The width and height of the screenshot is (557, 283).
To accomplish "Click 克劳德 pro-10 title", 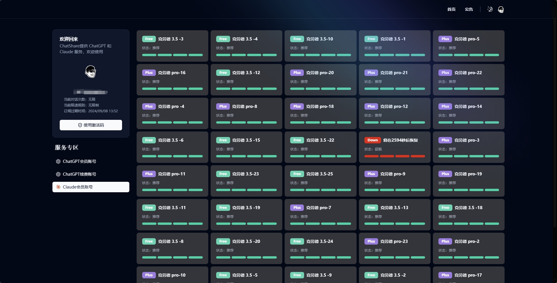I will (x=172, y=275).
